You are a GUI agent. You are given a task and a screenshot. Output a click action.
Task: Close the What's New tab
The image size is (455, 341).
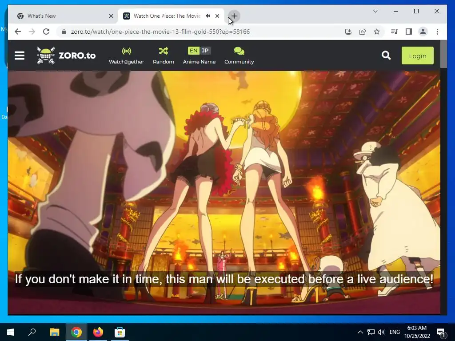(111, 16)
